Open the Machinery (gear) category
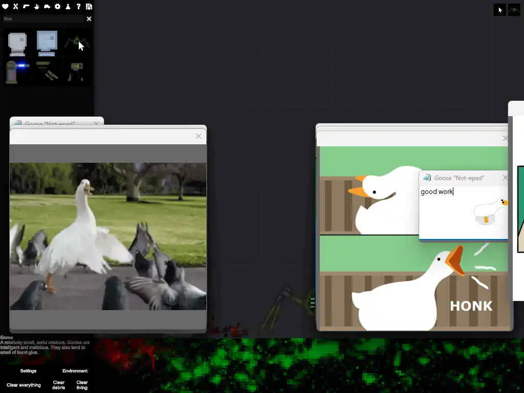The image size is (524, 393). tap(57, 6)
